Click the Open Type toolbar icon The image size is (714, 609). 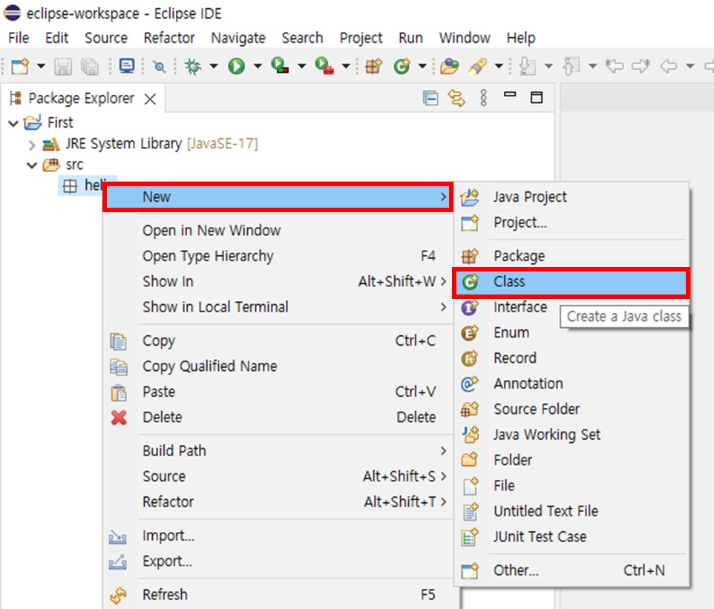(450, 67)
